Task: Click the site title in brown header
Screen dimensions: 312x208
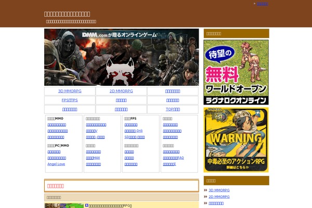Action: pyautogui.click(x=67, y=14)
